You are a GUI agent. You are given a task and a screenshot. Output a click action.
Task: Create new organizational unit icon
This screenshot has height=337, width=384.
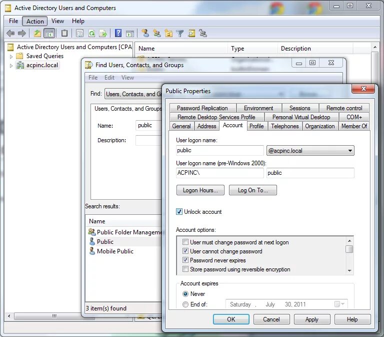(168, 33)
